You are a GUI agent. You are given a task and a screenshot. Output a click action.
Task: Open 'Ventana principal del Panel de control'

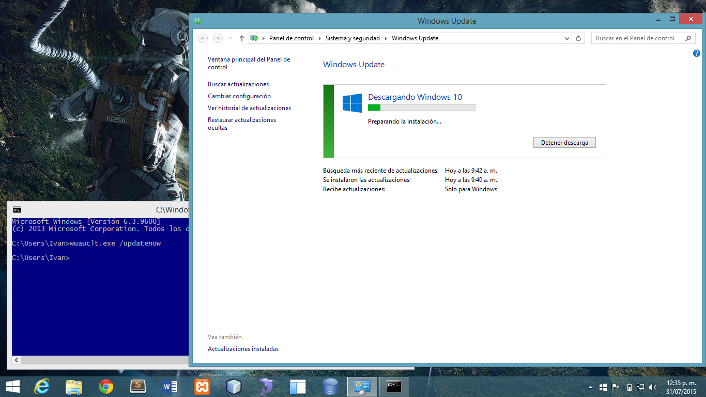pos(249,64)
